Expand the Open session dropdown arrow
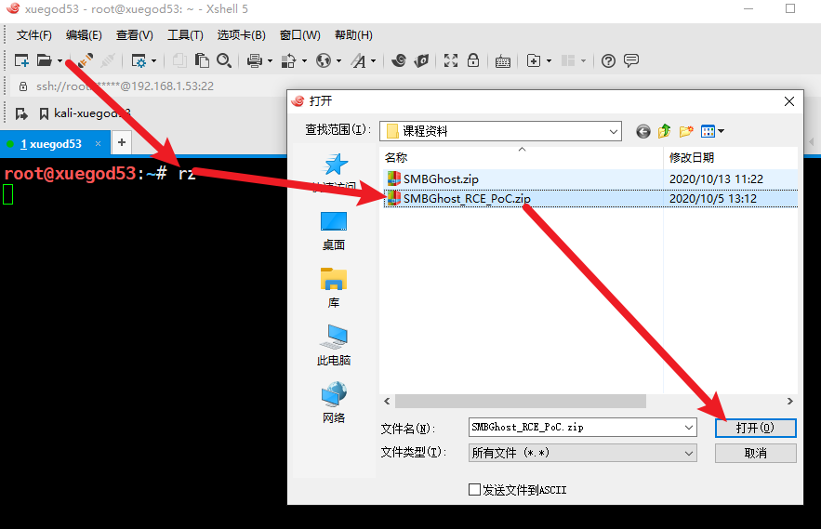Viewport: 821px width, 529px height. pos(60,61)
